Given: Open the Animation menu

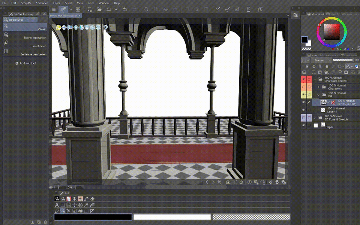Looking at the screenshot, I should coord(42,3).
